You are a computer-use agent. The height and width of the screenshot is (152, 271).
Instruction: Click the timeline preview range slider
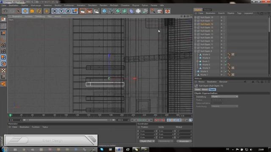pyautogui.click(x=69, y=120)
